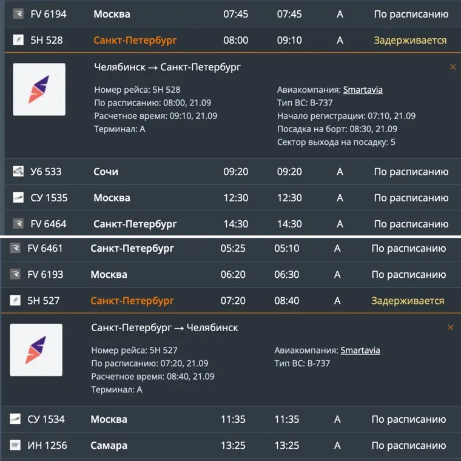The width and height of the screenshot is (461, 461).
Task: Open the Smartavia link for flight 5H 528
Action: click(363, 90)
